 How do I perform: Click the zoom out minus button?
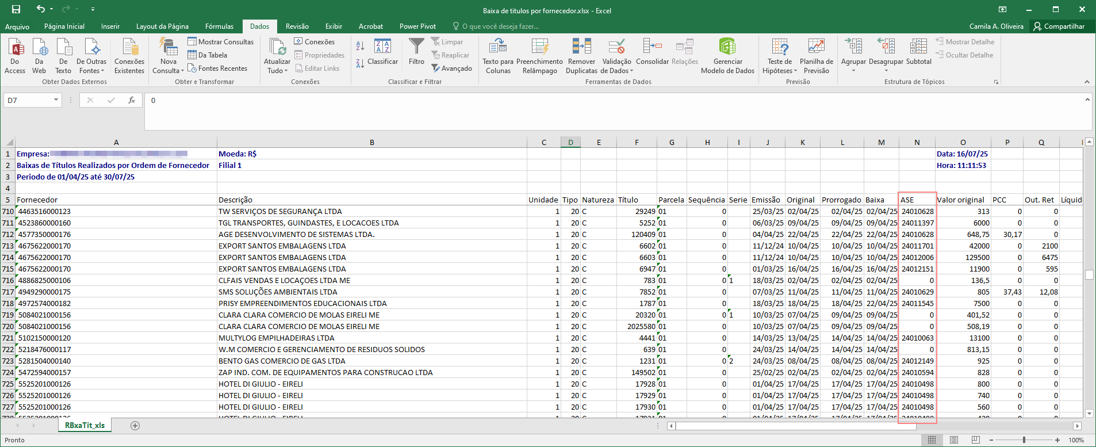pos(992,440)
